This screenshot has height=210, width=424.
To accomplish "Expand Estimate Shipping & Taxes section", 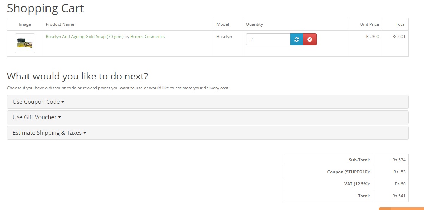I will click(x=49, y=133).
